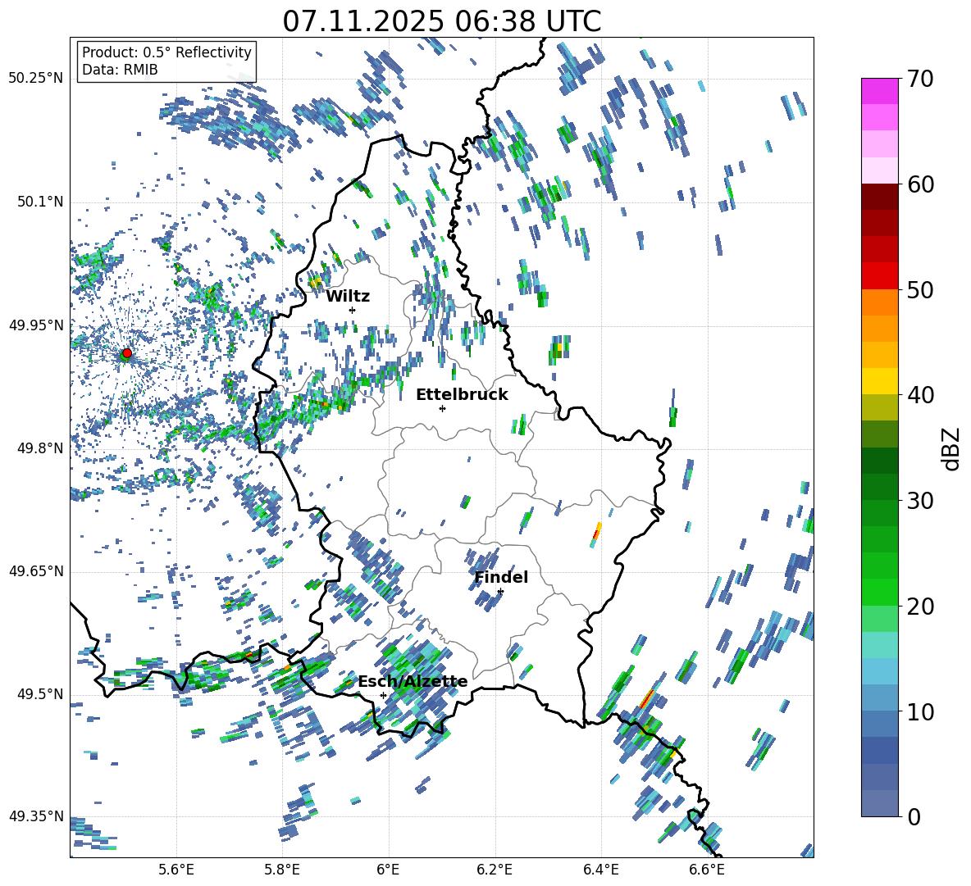This screenshot has height=886, width=971.
Task: Click the 6.2°E longitude label
Action: tap(495, 870)
